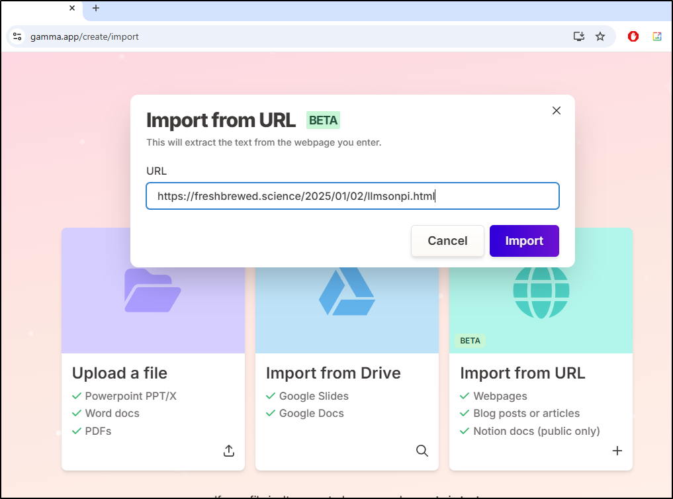Screen dimensions: 673x499
Task: Click the browser address bar URL
Action: (x=85, y=37)
